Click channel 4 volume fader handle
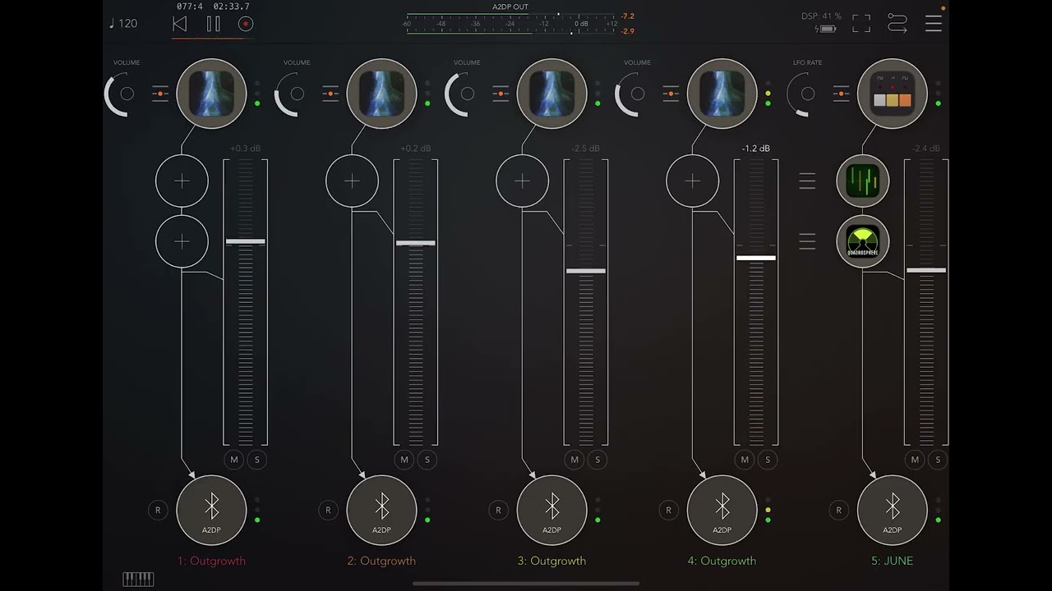 click(x=756, y=258)
